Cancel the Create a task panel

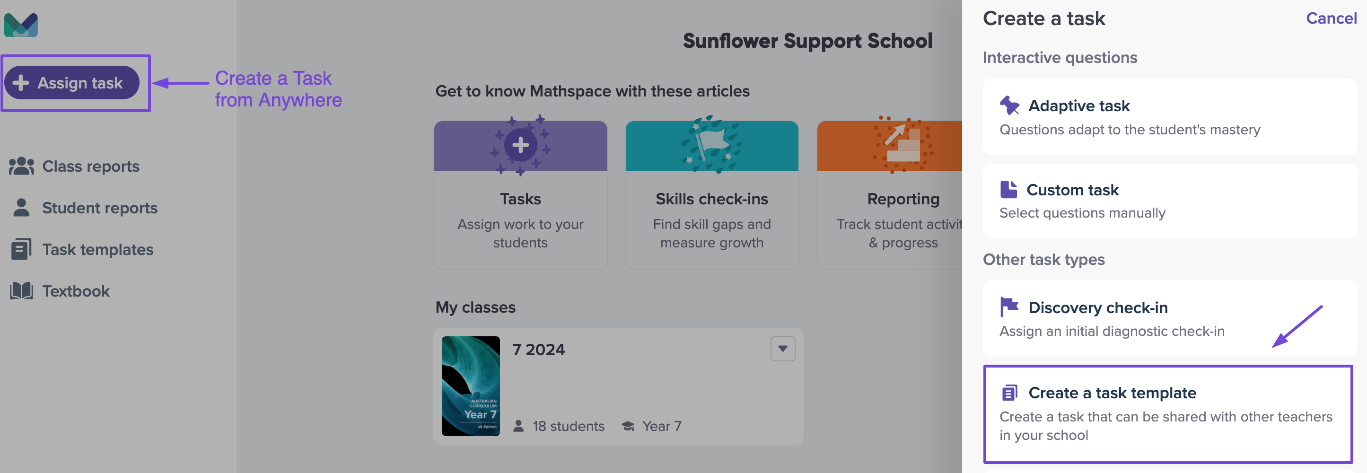[1331, 18]
